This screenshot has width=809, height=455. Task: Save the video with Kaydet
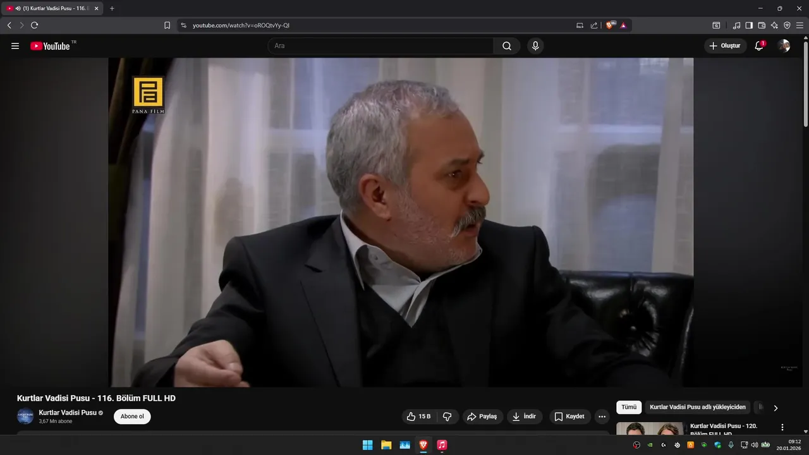click(x=569, y=416)
